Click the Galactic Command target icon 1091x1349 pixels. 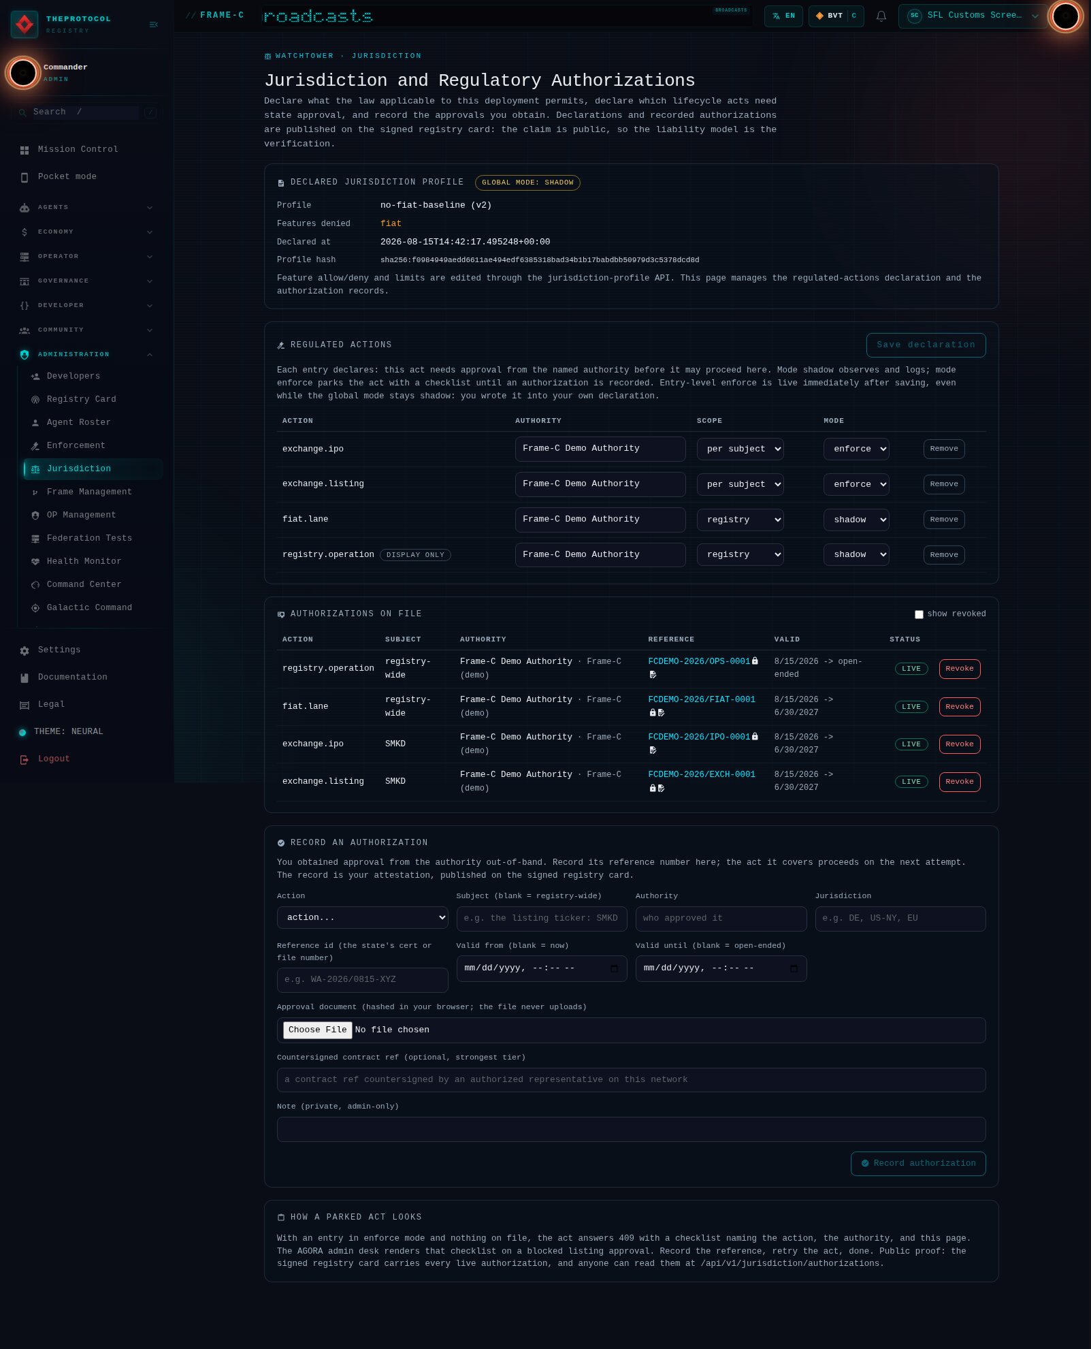pyautogui.click(x=35, y=608)
